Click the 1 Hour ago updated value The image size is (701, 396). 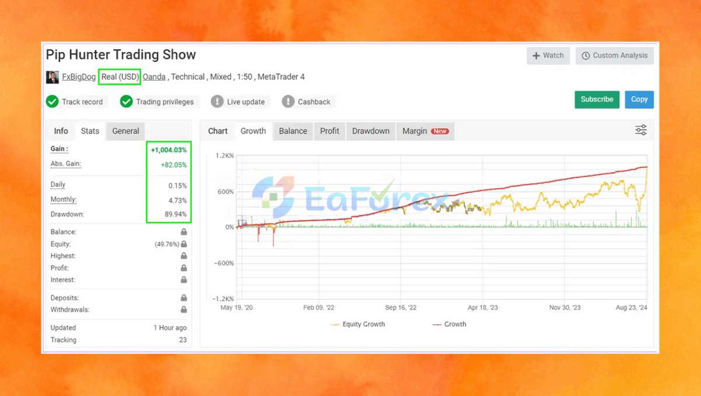pyautogui.click(x=170, y=328)
